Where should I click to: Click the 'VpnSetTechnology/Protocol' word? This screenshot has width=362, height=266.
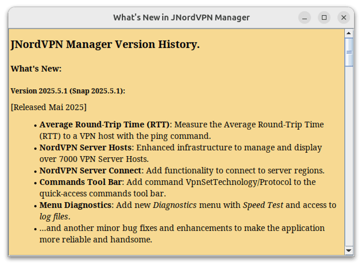[238, 182]
